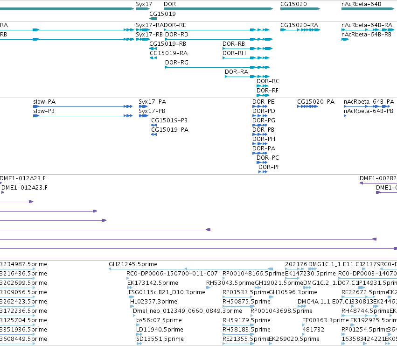Click the RH53043.5prime EST label
Image resolution: width=397 pixels, height=346 pixels.
click(x=230, y=283)
